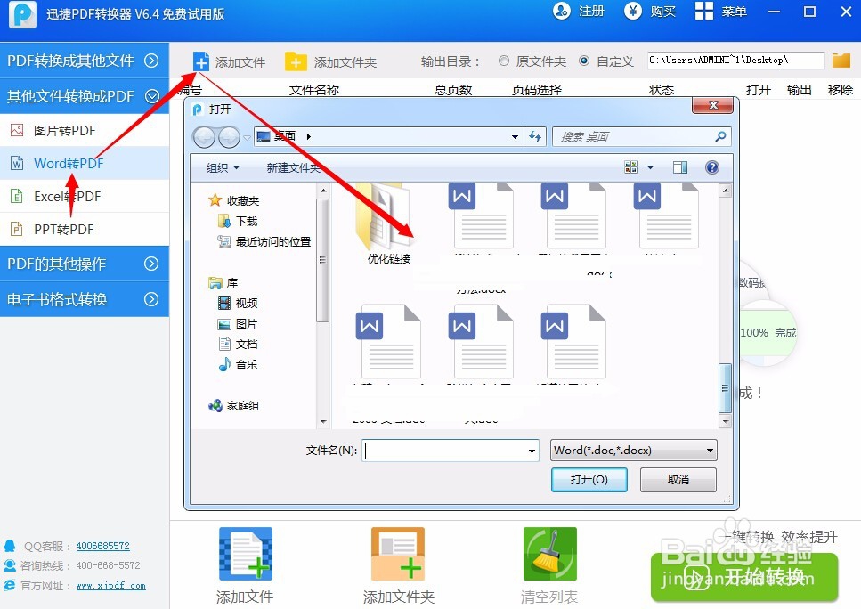Viewport: 861px width, 609px height.
Task: Click the navigation pane scrollbar thumb
Action: pos(323,260)
